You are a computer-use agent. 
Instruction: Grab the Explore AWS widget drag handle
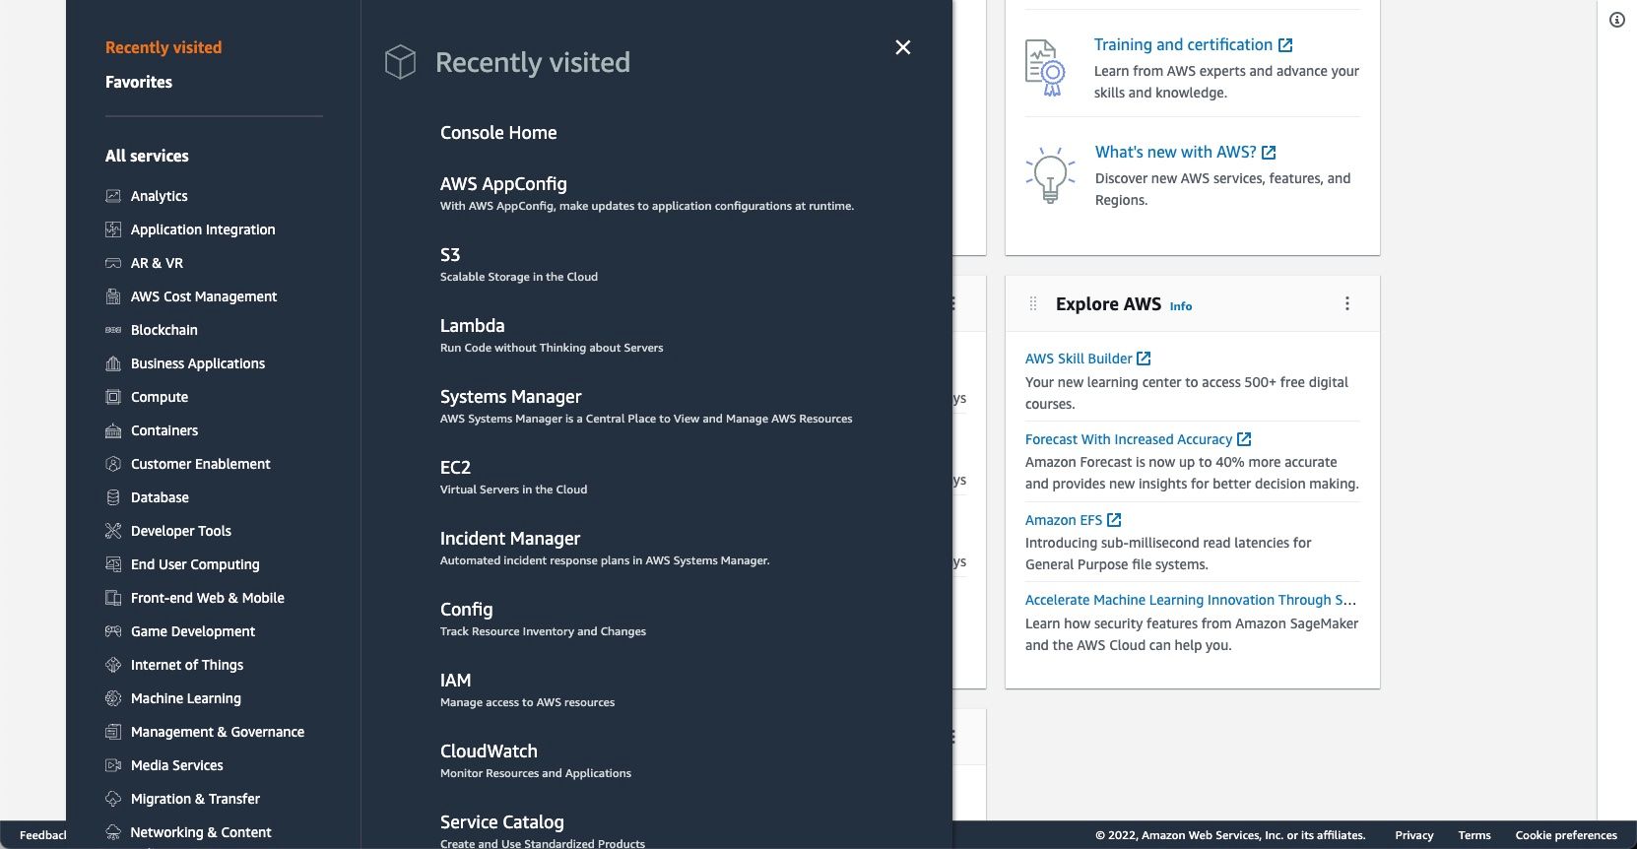click(1033, 303)
